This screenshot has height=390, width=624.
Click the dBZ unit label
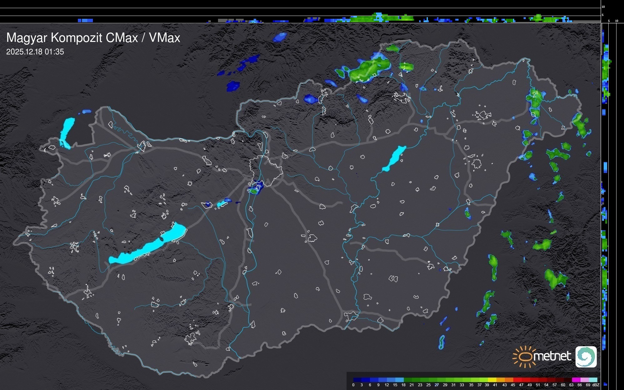596,385
